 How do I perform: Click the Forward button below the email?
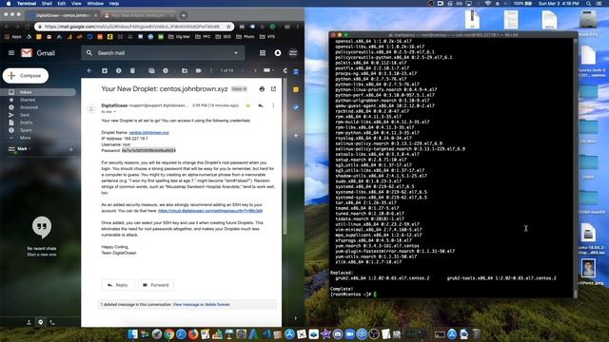tap(156, 285)
